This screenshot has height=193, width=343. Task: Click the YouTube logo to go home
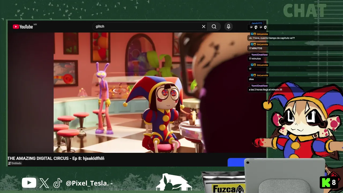pyautogui.click(x=23, y=27)
